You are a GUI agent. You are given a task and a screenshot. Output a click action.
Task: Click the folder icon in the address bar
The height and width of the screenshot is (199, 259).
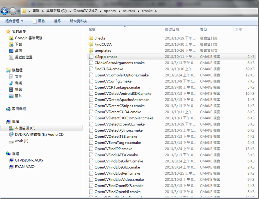click(x=24, y=11)
